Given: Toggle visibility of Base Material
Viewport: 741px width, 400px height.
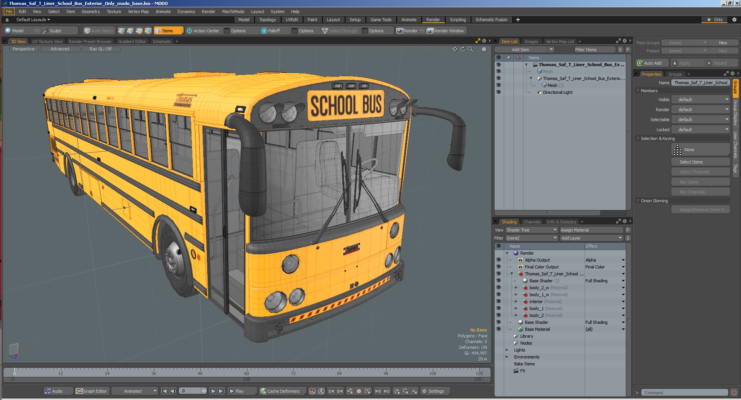Looking at the screenshot, I should tap(498, 329).
